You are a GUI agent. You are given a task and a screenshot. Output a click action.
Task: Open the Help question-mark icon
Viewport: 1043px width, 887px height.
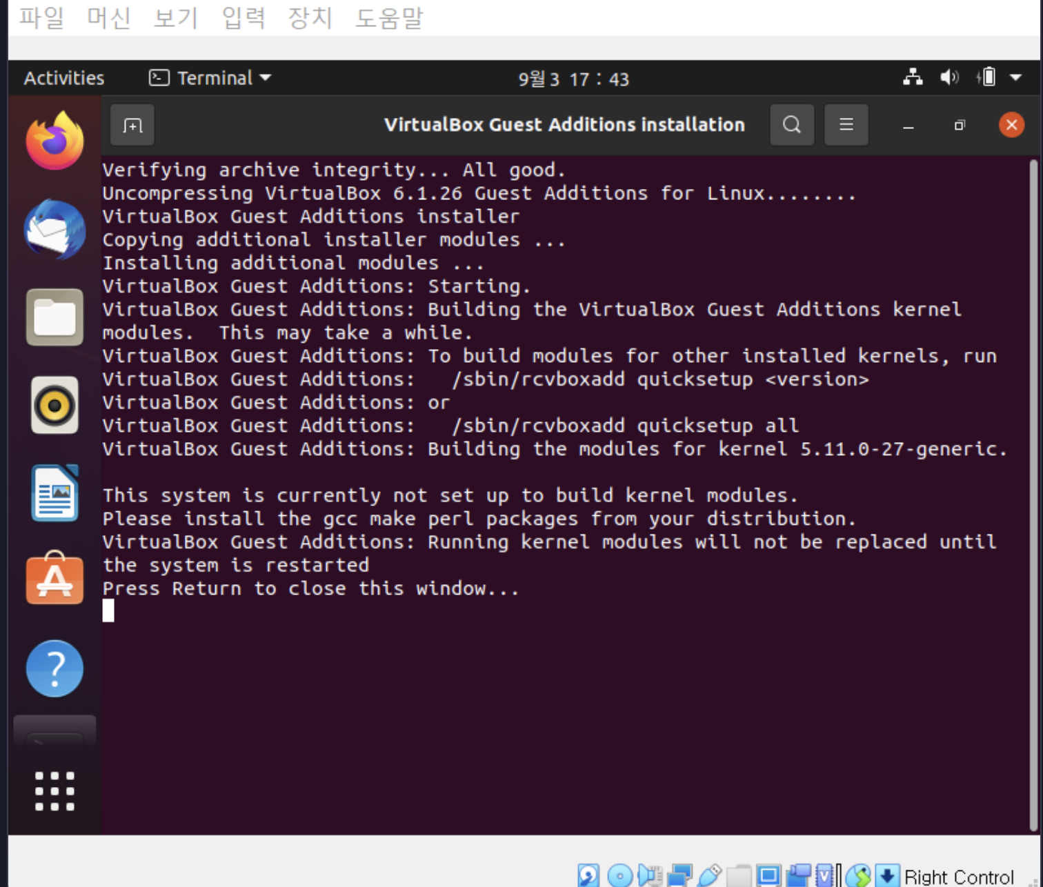point(54,668)
